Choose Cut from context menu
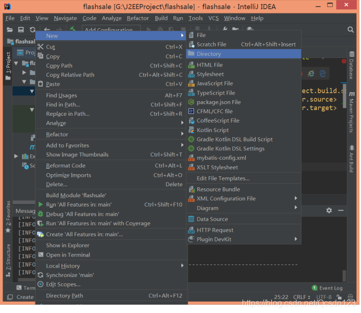The width and height of the screenshot is (361, 313). coord(111,47)
